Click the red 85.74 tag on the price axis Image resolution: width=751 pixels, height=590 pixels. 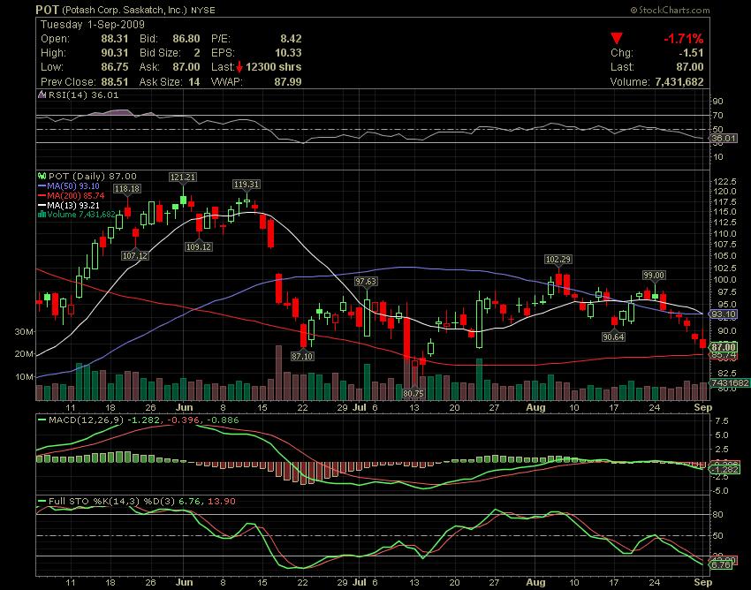tap(724, 355)
